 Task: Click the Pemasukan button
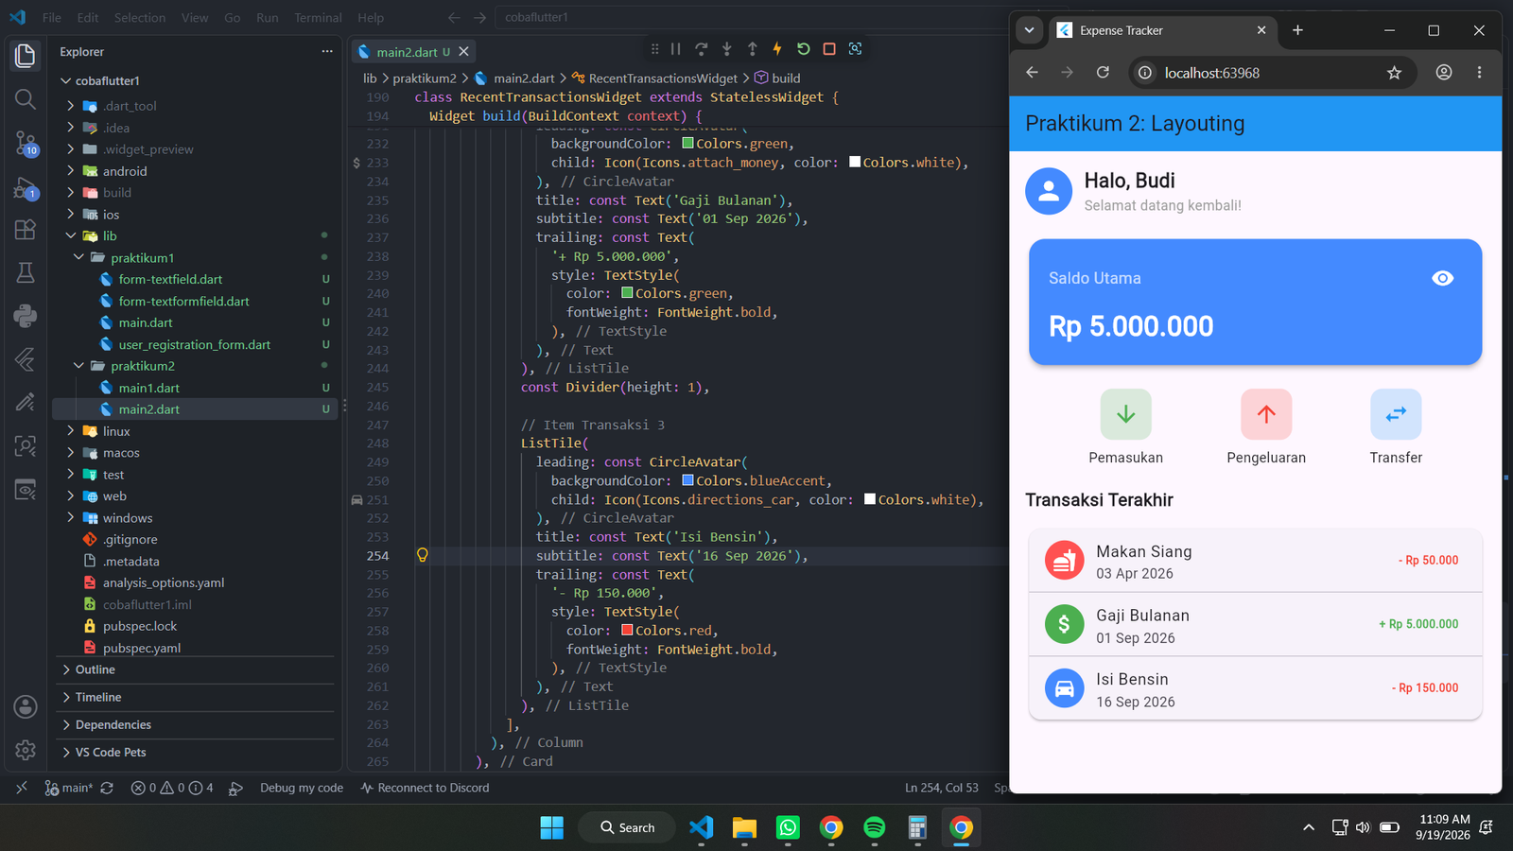(x=1125, y=427)
